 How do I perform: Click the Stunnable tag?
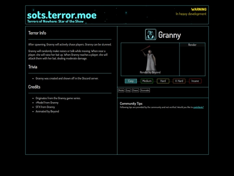tap(145, 90)
